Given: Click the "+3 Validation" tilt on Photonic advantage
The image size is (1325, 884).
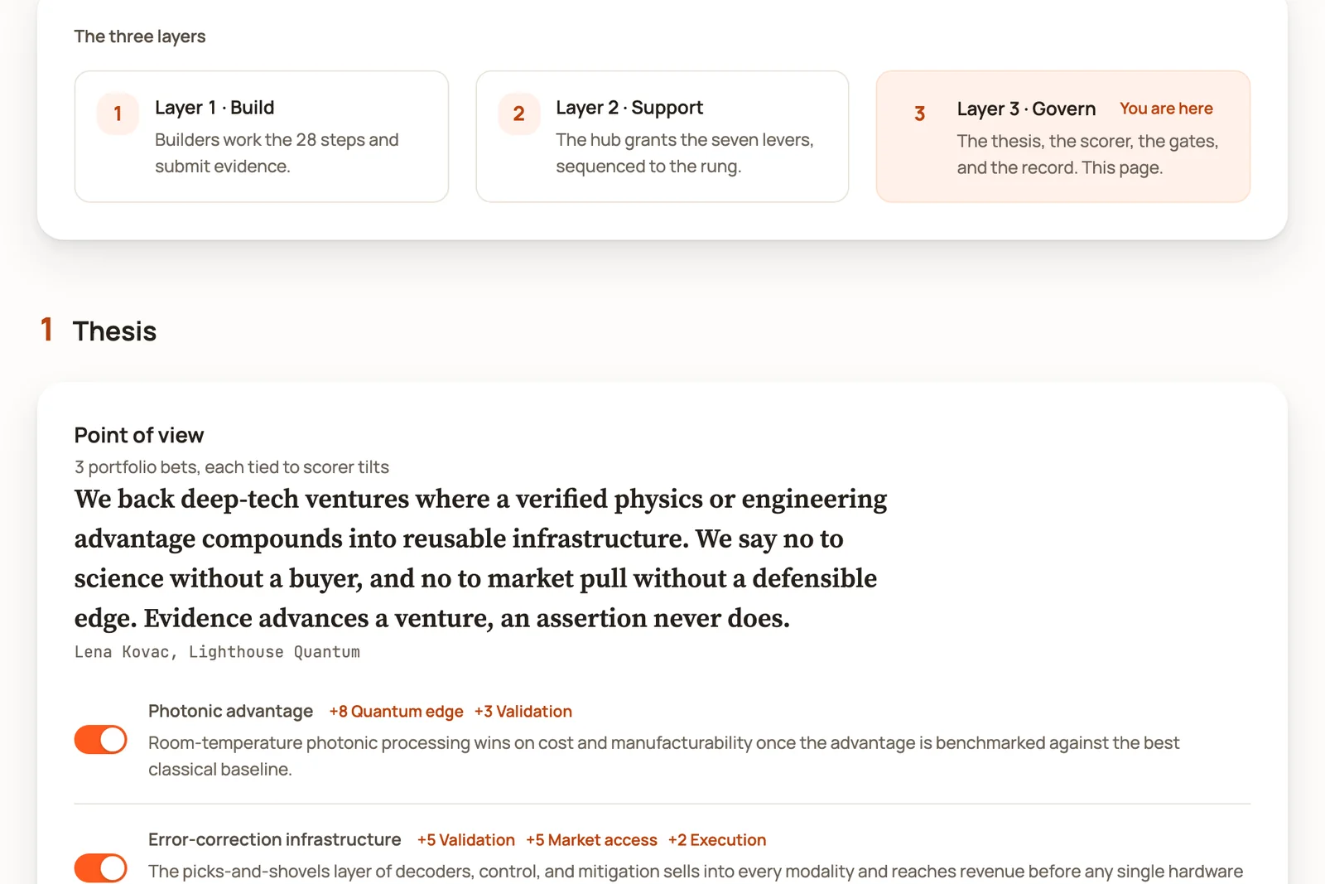Looking at the screenshot, I should 523,712.
